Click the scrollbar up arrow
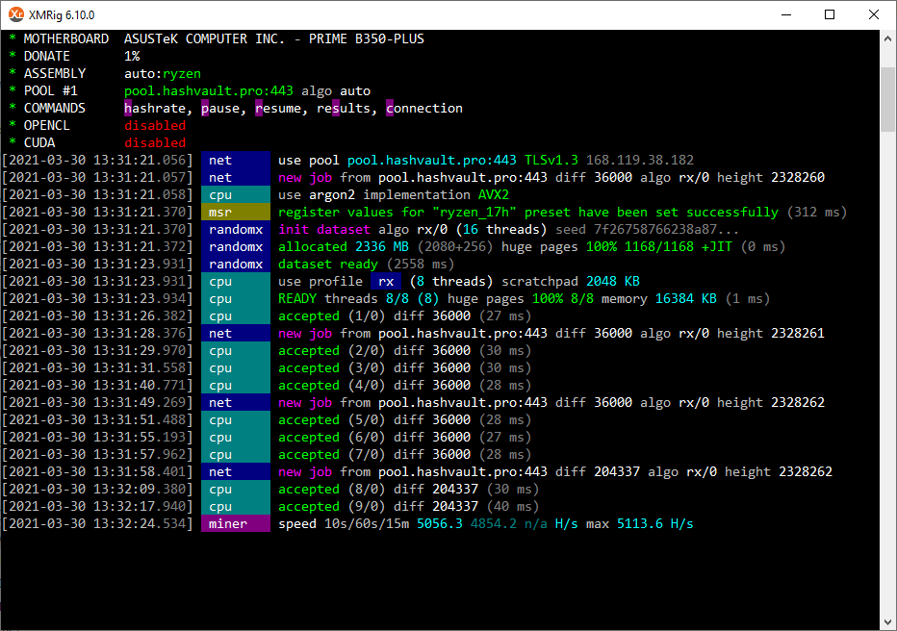 (887, 38)
